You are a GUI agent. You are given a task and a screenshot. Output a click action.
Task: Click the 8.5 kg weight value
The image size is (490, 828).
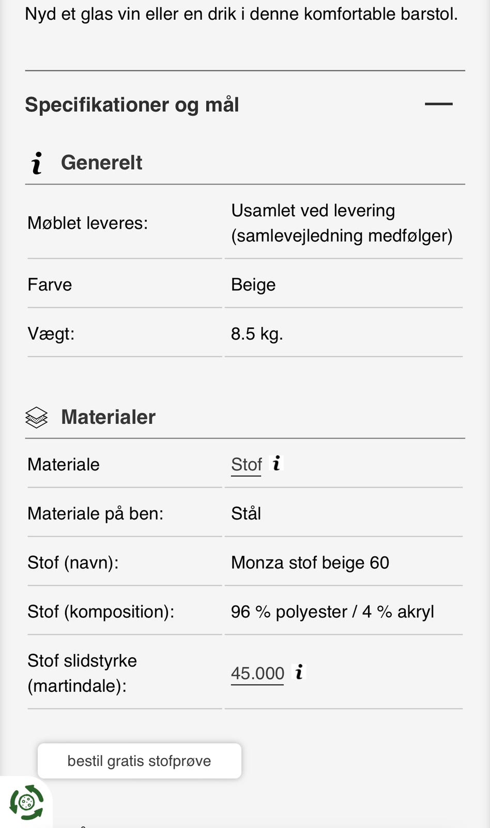tap(257, 334)
